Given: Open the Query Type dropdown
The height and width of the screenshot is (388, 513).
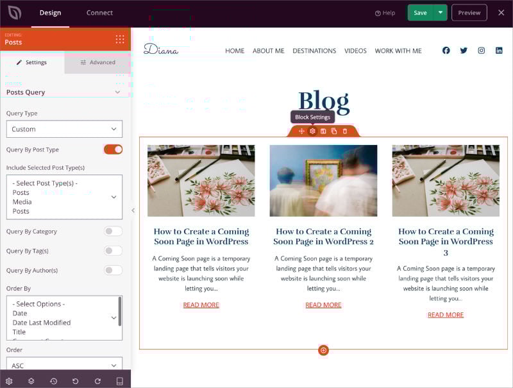Looking at the screenshot, I should 64,129.
